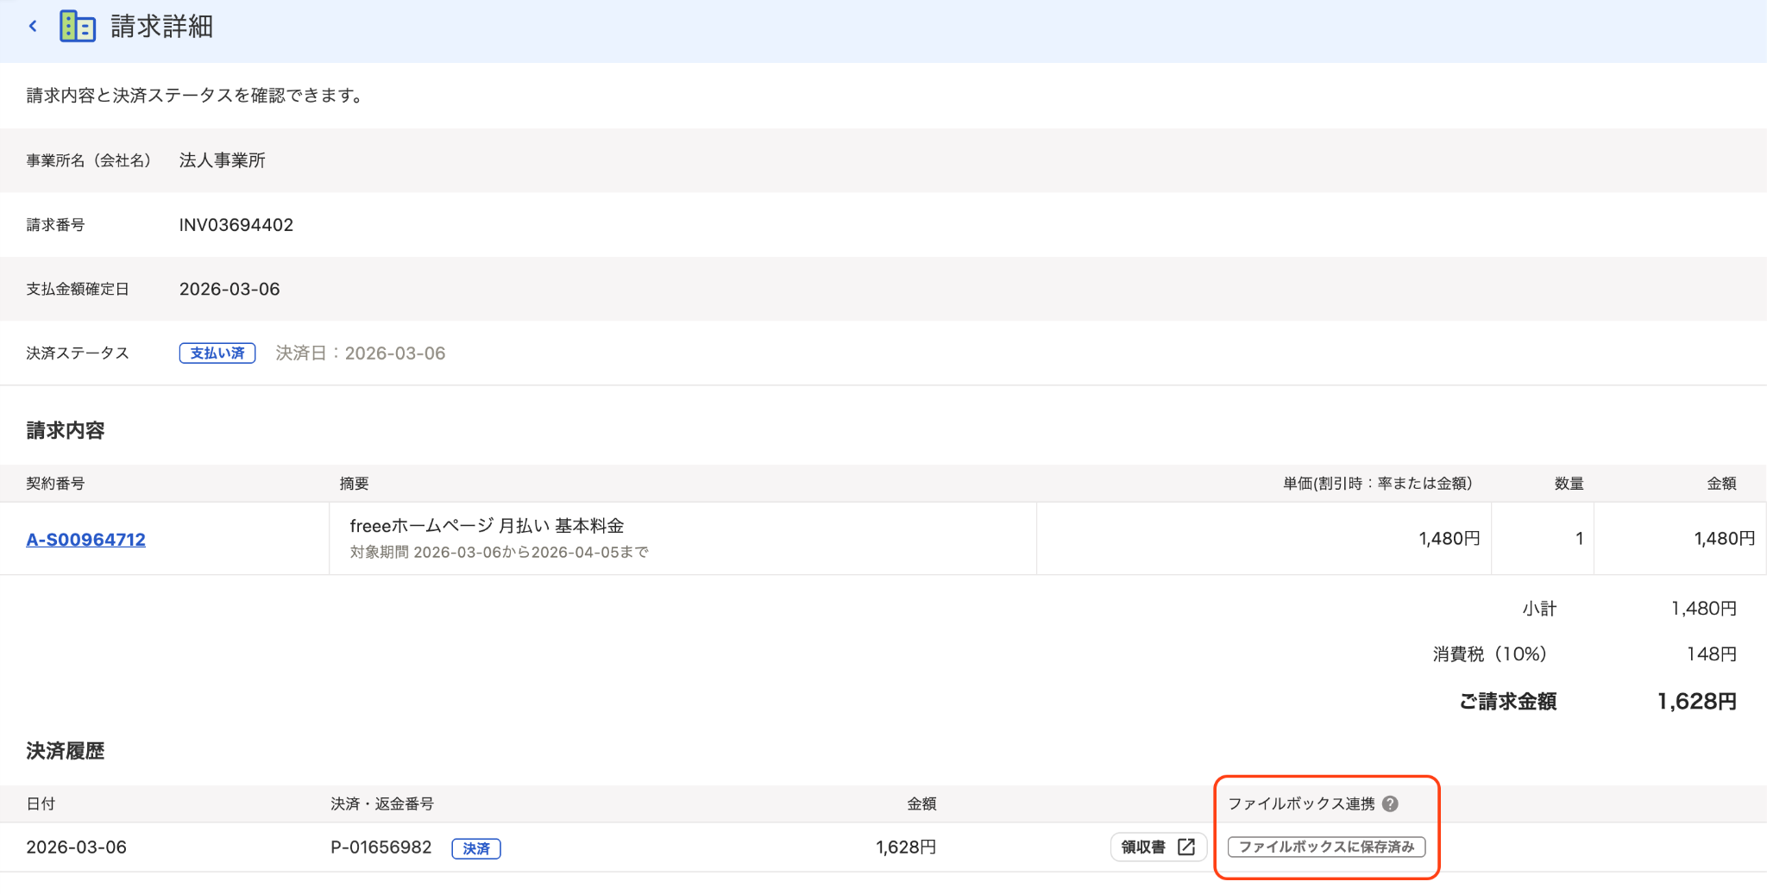Image resolution: width=1767 pixels, height=894 pixels.
Task: Click the 契約番号 column header
Action: coord(55,484)
